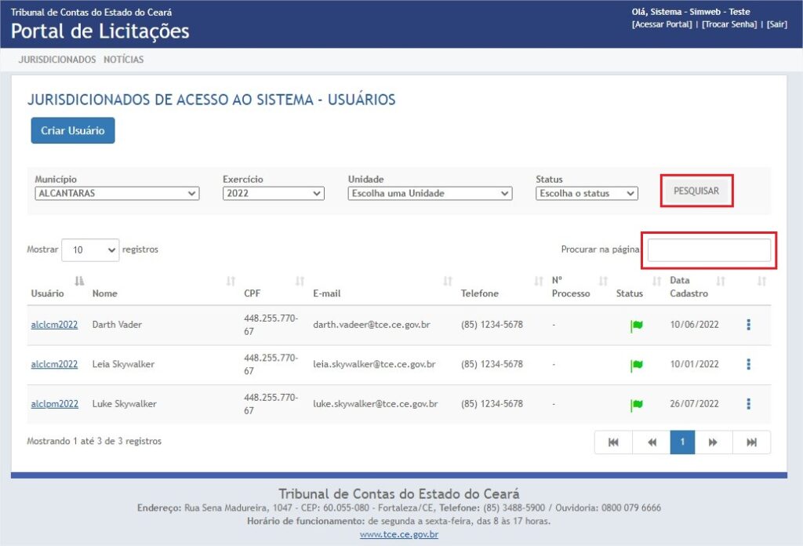Open the JURISDICIONADOS menu
The image size is (803, 546).
coord(57,60)
